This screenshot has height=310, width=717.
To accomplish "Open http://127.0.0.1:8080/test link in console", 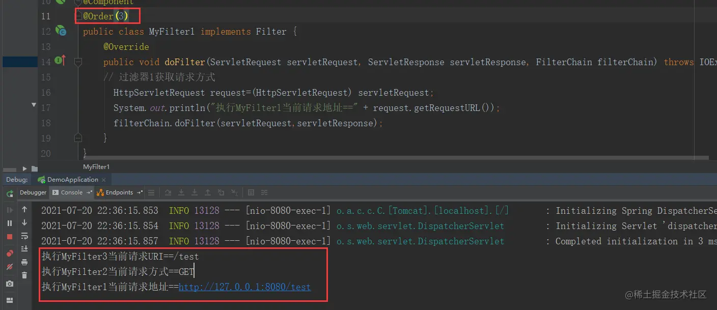I will [x=244, y=287].
